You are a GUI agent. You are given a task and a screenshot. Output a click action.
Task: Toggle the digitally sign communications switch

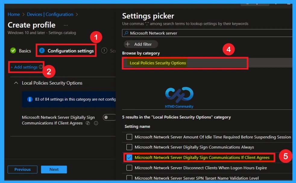point(109,117)
